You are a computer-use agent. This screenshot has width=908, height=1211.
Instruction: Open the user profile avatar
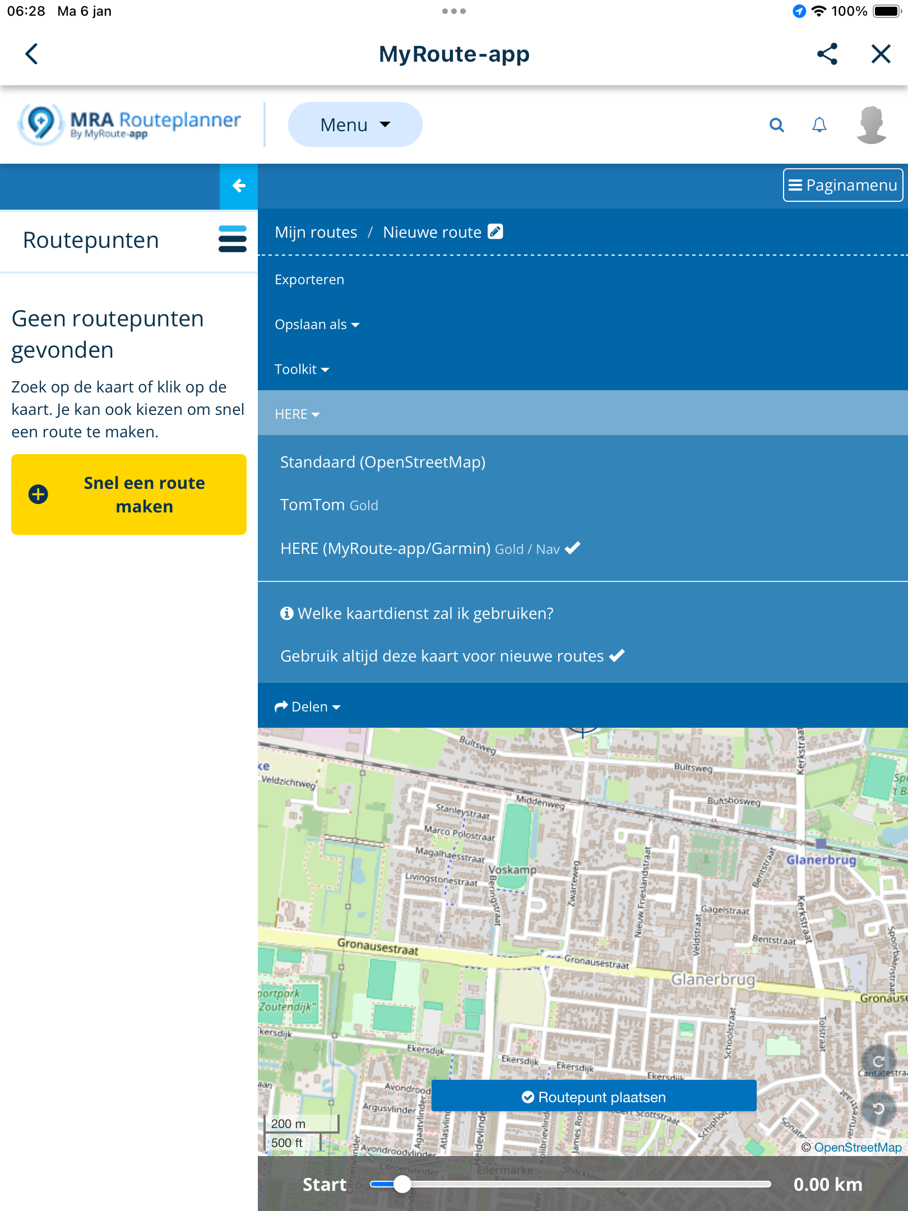point(872,124)
